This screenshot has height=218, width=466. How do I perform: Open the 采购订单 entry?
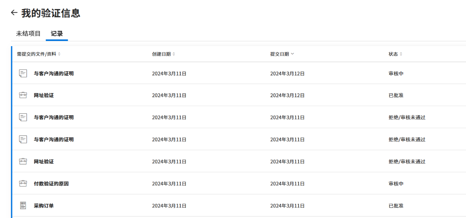pyautogui.click(x=44, y=206)
